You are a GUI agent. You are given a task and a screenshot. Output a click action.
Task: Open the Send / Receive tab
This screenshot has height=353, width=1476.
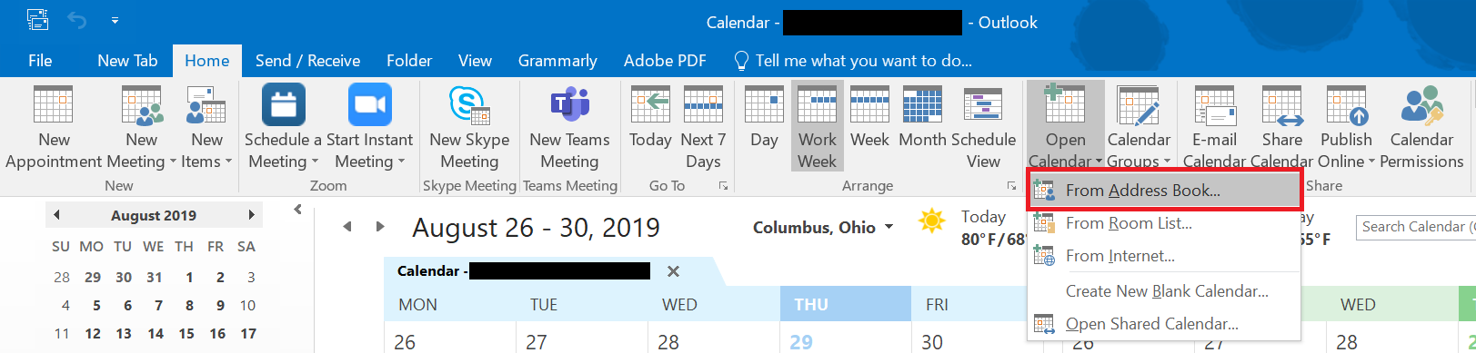coord(307,61)
